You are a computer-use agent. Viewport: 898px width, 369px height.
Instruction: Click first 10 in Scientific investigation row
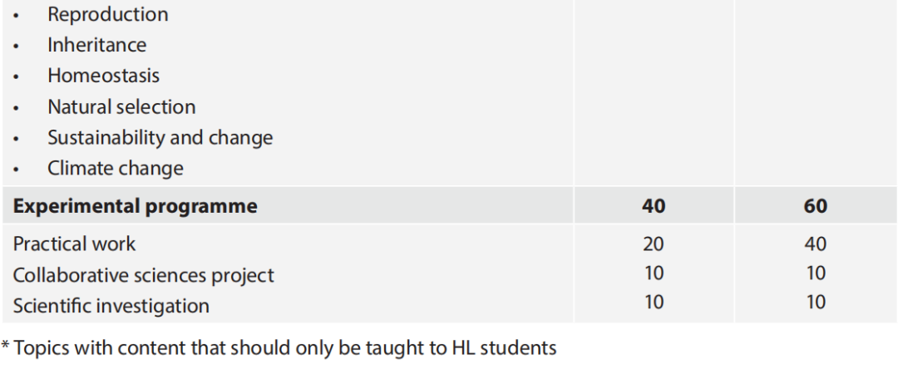654,302
